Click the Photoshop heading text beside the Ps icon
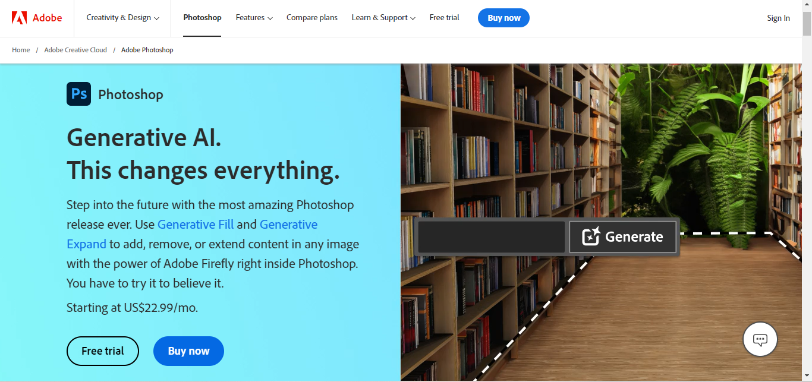The width and height of the screenshot is (812, 382). point(131,94)
